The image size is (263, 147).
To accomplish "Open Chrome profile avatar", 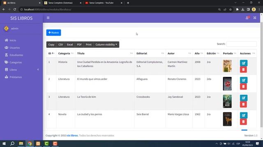I will [254, 9].
